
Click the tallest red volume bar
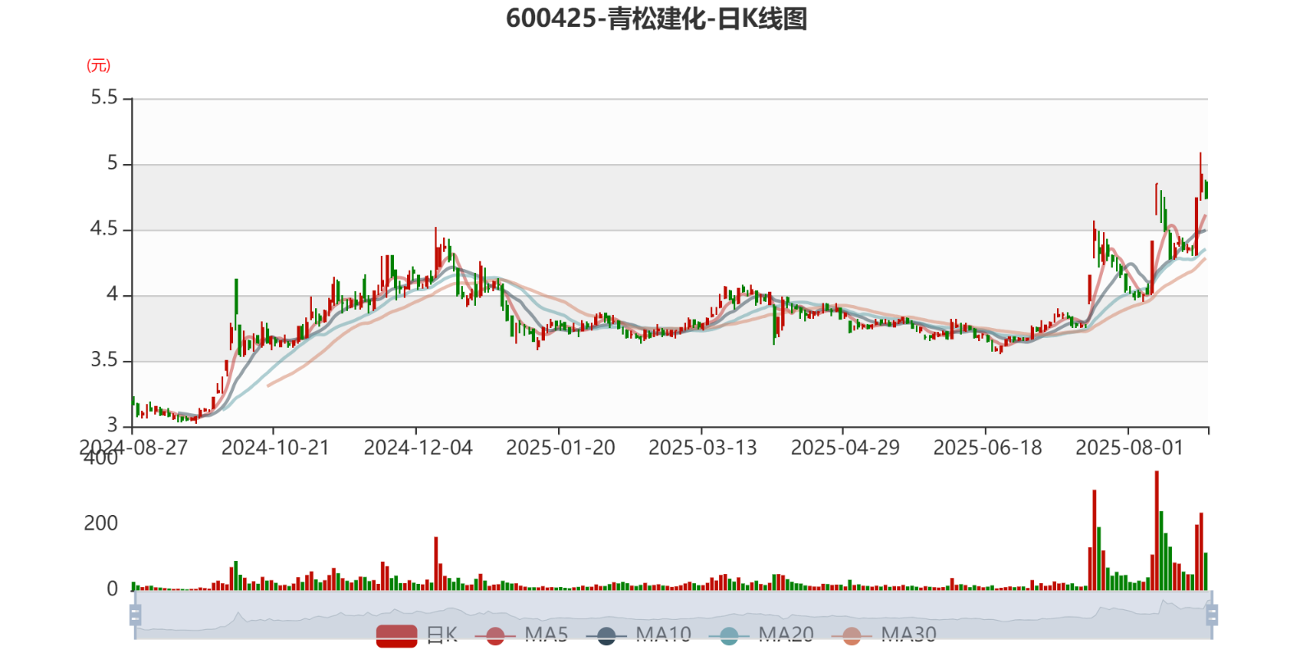(x=1156, y=531)
